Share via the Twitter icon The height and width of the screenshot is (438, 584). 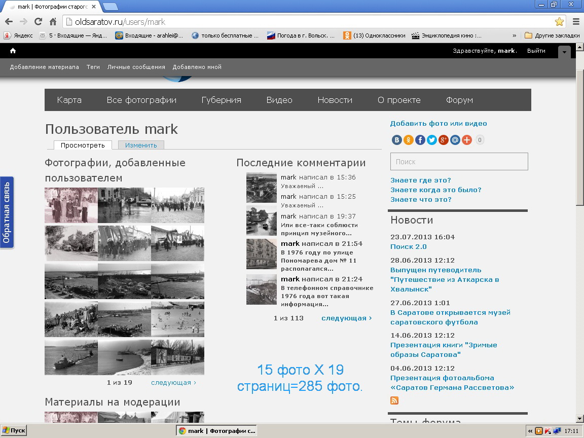(432, 140)
